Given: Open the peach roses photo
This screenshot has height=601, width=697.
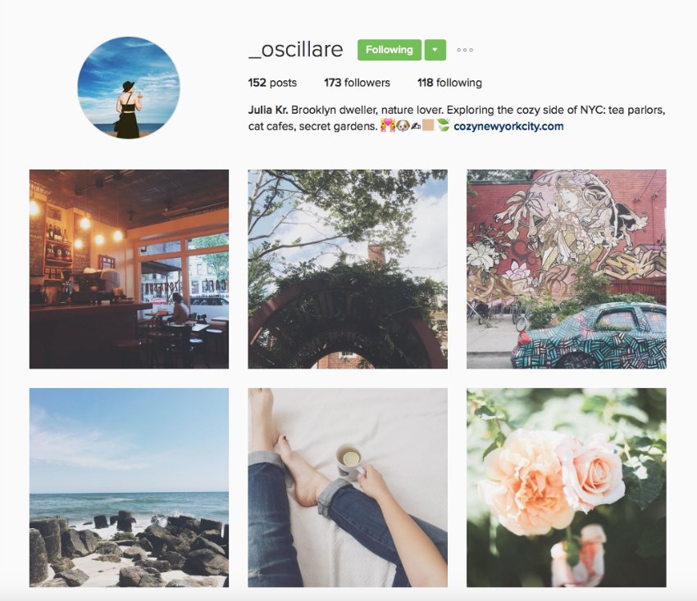Looking at the screenshot, I should [x=567, y=487].
